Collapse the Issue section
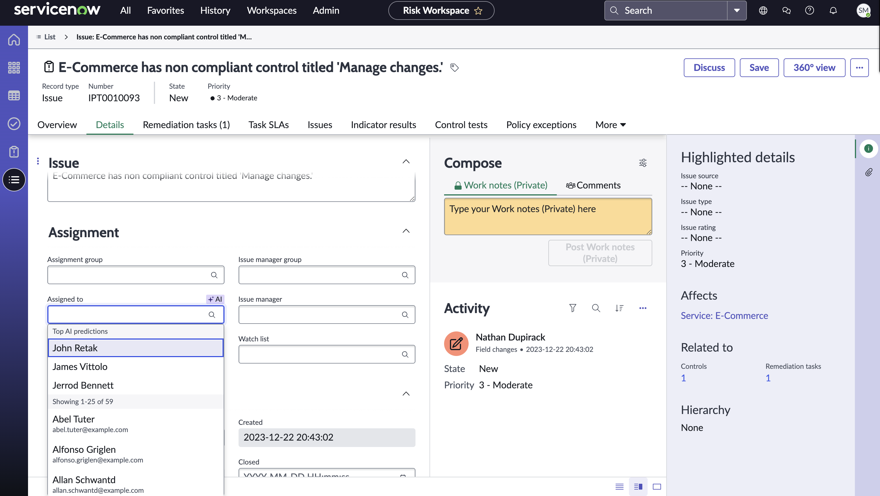 [x=406, y=161]
